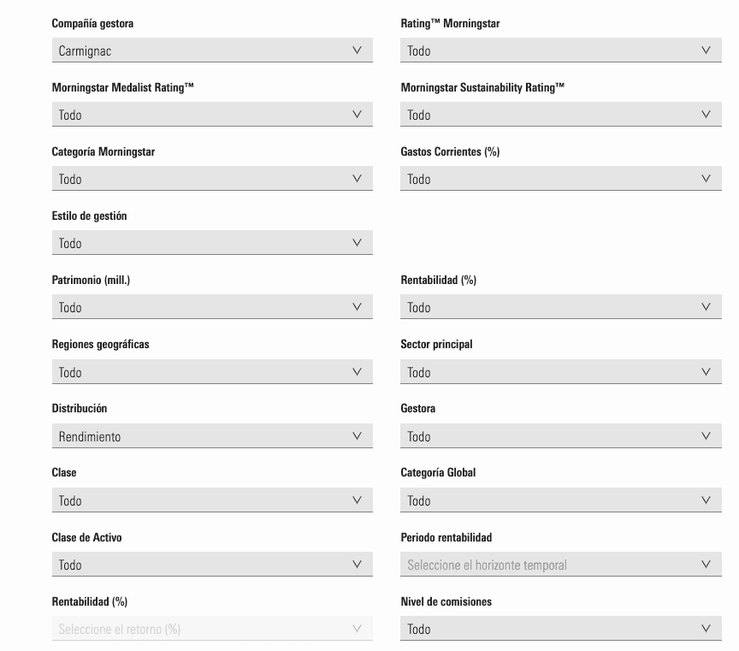
Task: Open the Distribución dropdown showing Rendimiento
Action: point(212,435)
